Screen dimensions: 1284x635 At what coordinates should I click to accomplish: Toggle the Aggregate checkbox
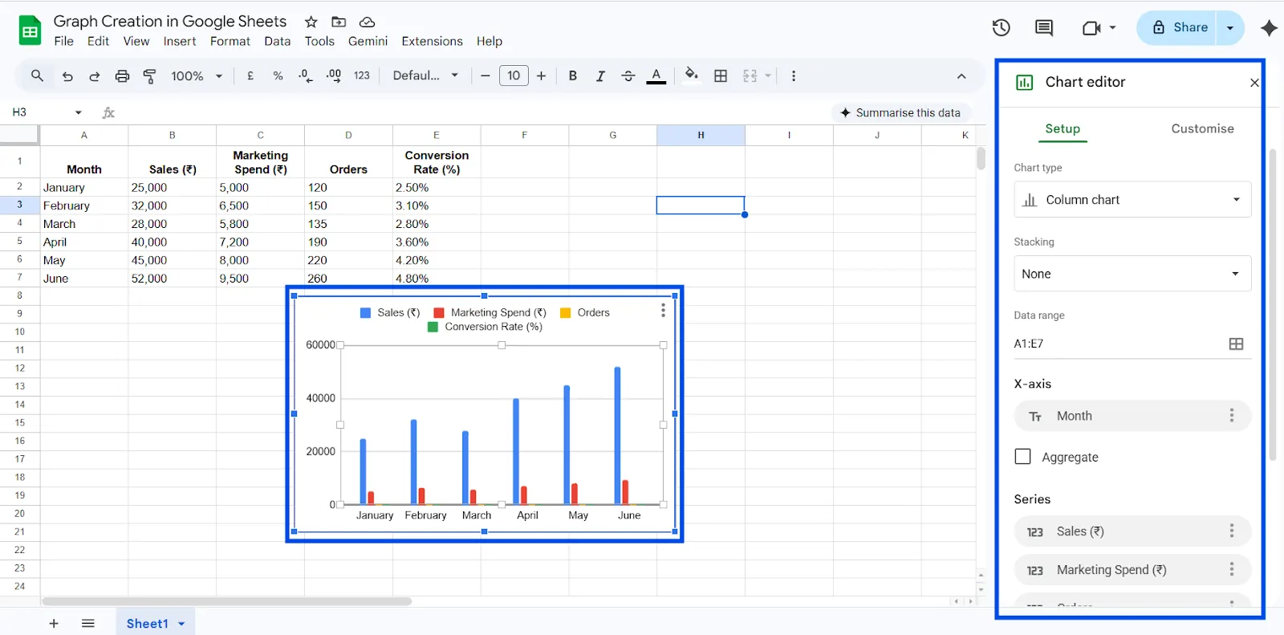[x=1022, y=457]
